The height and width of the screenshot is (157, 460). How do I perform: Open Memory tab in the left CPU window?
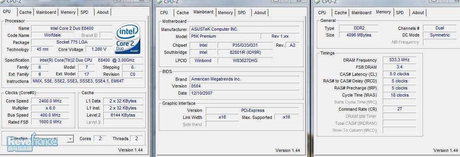(68, 12)
